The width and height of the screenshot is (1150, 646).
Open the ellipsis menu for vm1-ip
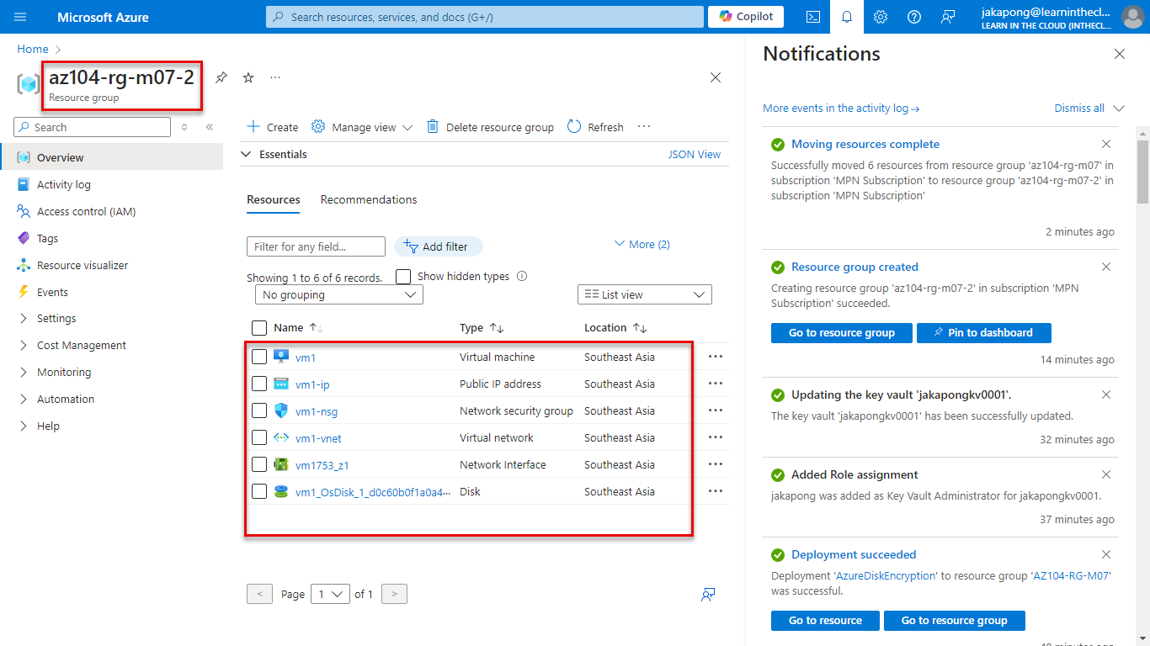point(716,384)
